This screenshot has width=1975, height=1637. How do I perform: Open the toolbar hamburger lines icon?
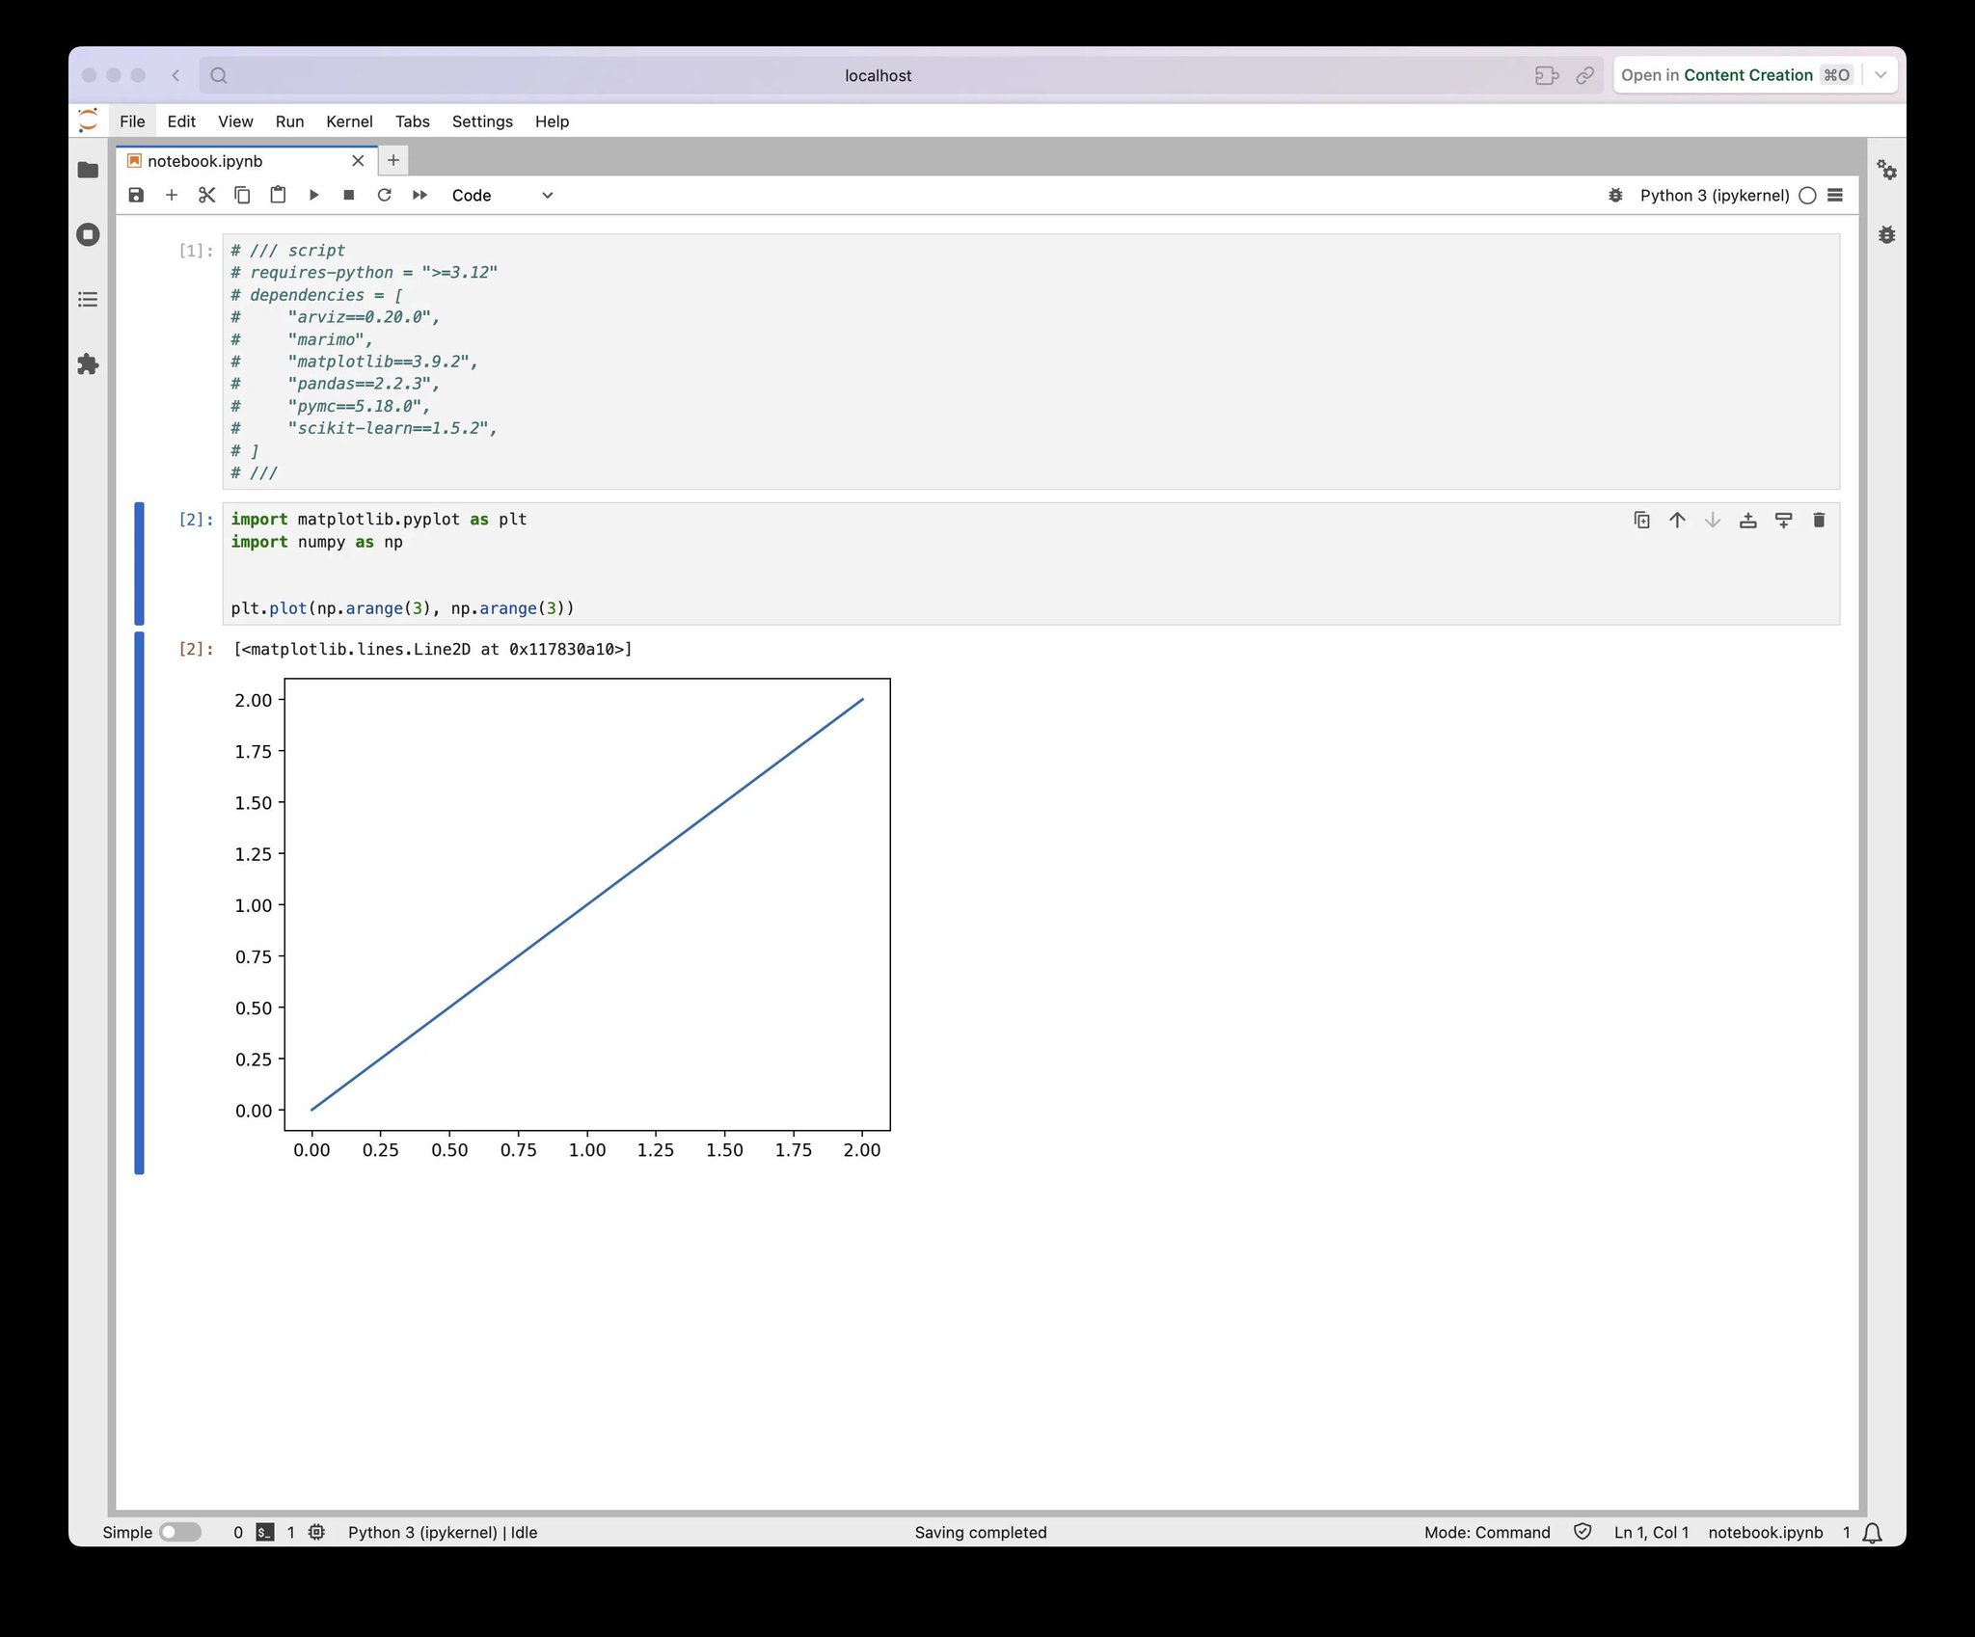[1835, 195]
